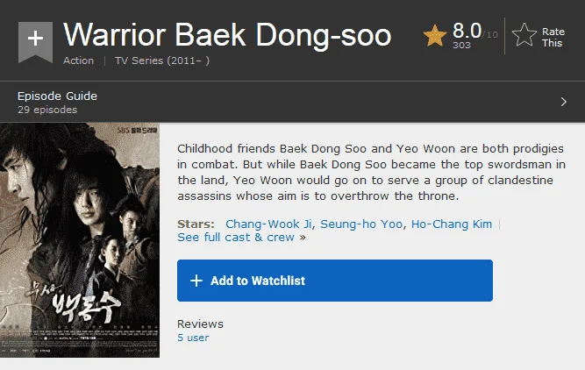Screen dimensions: 585x370
Task: Click the 8.0 rating score
Action: pyautogui.click(x=467, y=31)
